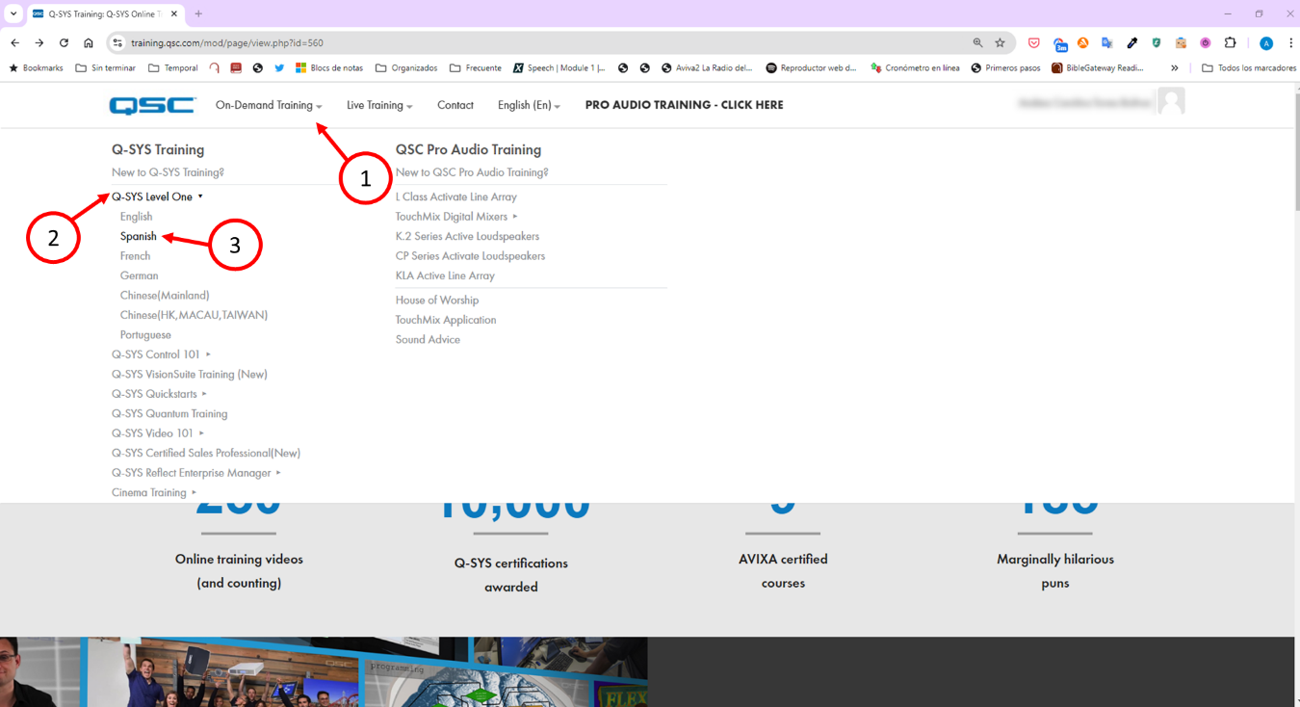The image size is (1300, 707).
Task: Open the Extensions puzzle menu
Action: pos(1230,42)
